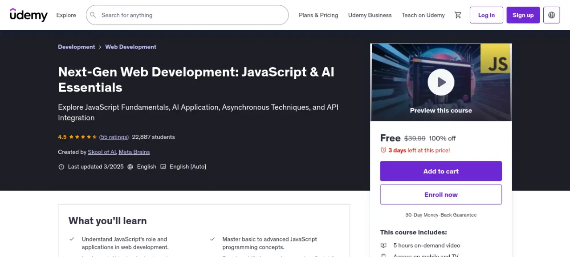Click Master basic to advanced JavaScript item

pyautogui.click(x=270, y=243)
